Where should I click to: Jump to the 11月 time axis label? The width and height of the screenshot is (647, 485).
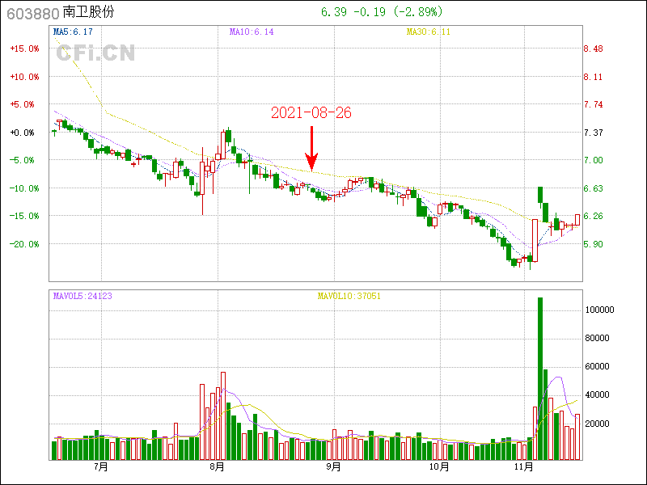(x=526, y=466)
